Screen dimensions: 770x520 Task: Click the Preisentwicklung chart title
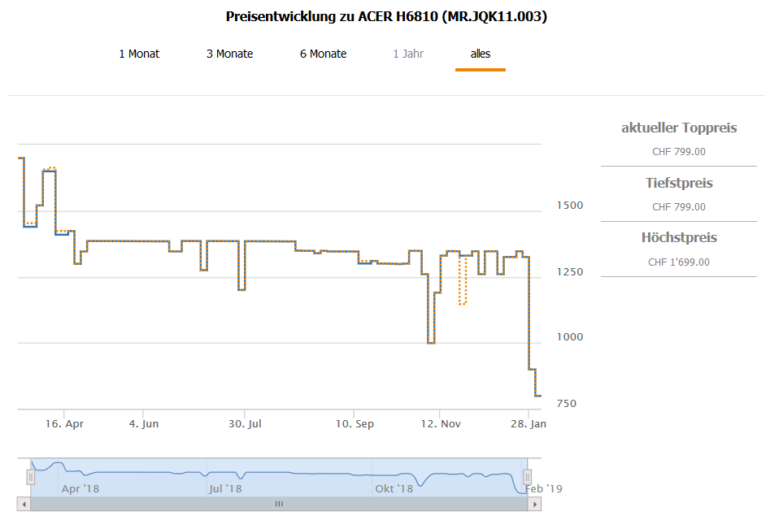tap(385, 16)
